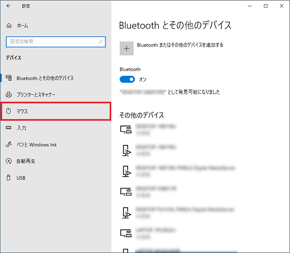Click plus button to add Bluetooth device
The image size is (290, 253).
pyautogui.click(x=127, y=48)
